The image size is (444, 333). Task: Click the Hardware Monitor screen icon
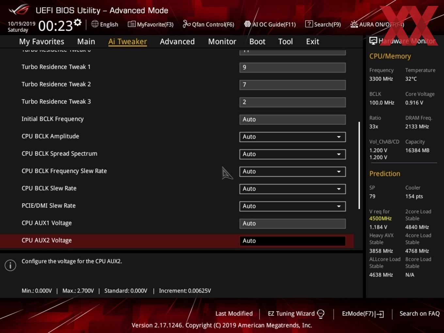click(x=373, y=41)
